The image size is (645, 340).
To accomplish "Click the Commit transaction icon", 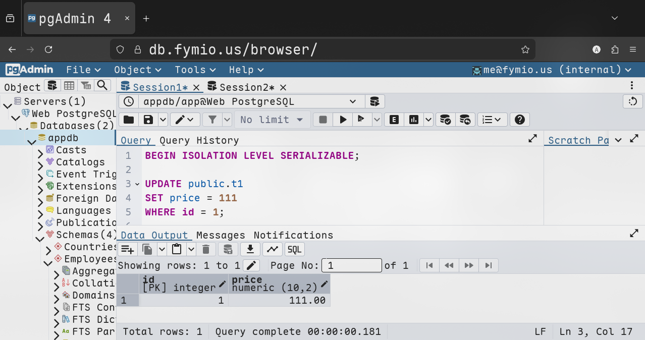I will (x=445, y=120).
